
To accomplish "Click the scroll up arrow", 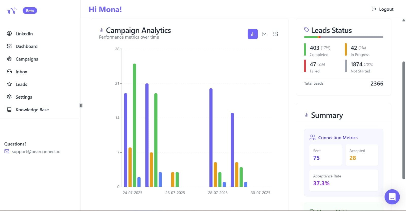I will tap(404, 20).
